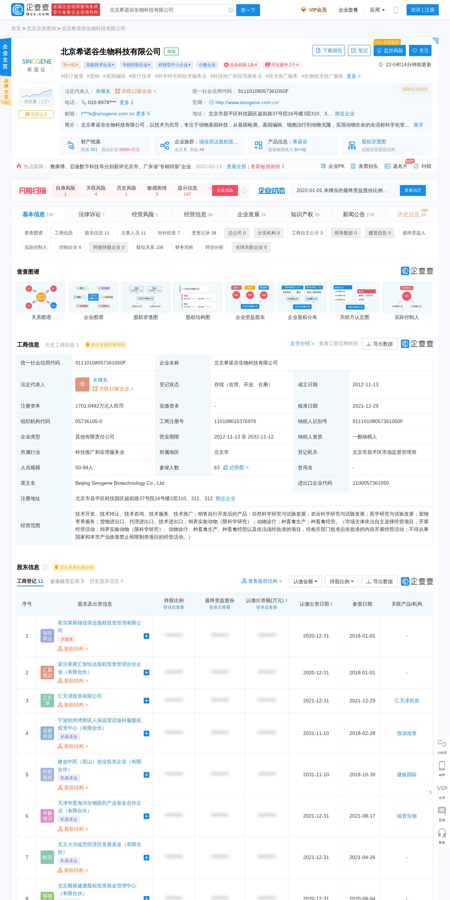Click the 财产线索 icon

point(71,145)
